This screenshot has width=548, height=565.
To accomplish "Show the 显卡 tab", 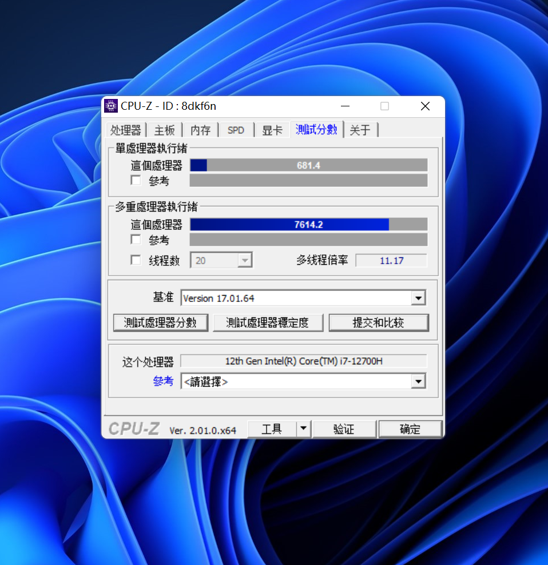I will click(x=272, y=130).
